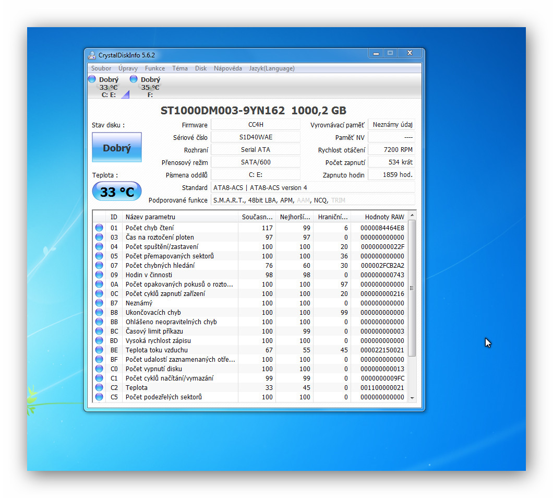Click the Dobrý health status button

[x=117, y=148]
